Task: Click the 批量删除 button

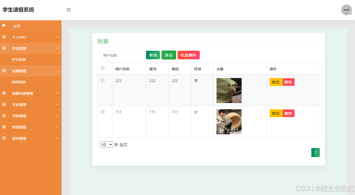Action: (189, 55)
